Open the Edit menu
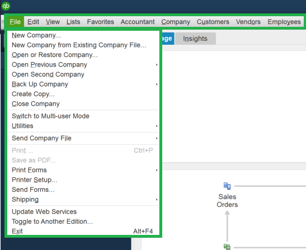Image resolution: width=306 pixels, height=250 pixels. pos(33,22)
